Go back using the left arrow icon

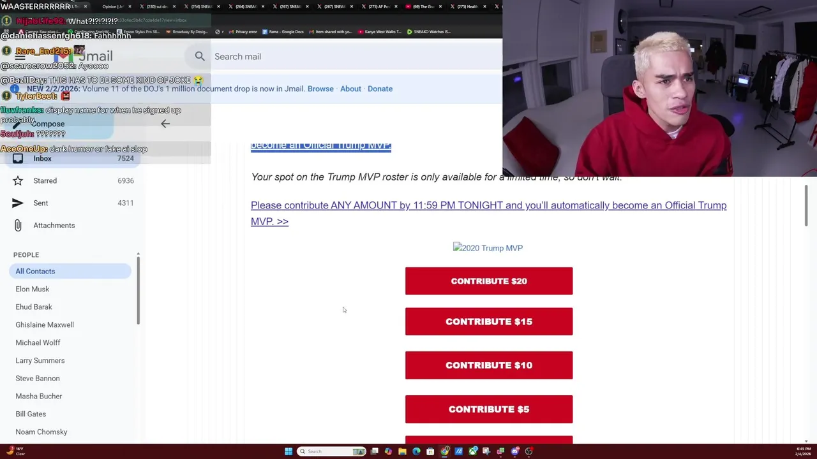165,124
